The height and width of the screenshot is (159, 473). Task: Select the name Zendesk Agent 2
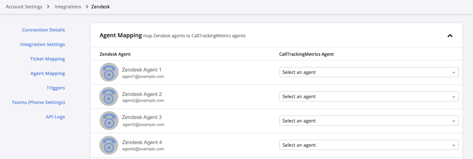142,94
